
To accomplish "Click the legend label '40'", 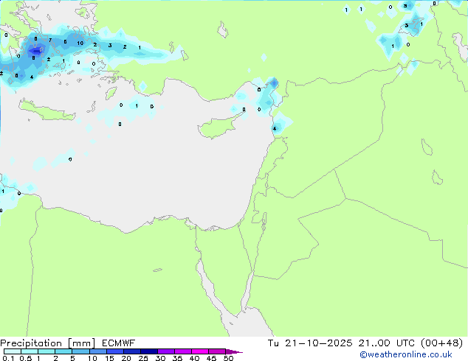I will tap(194, 358).
